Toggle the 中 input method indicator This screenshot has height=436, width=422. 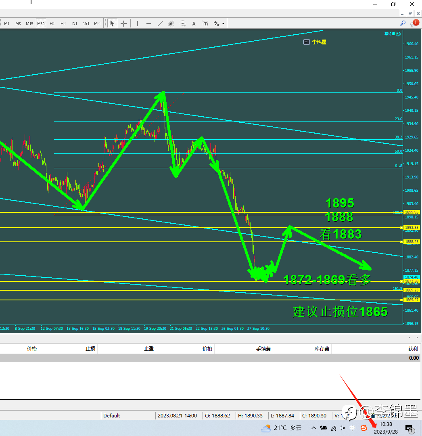353,428
